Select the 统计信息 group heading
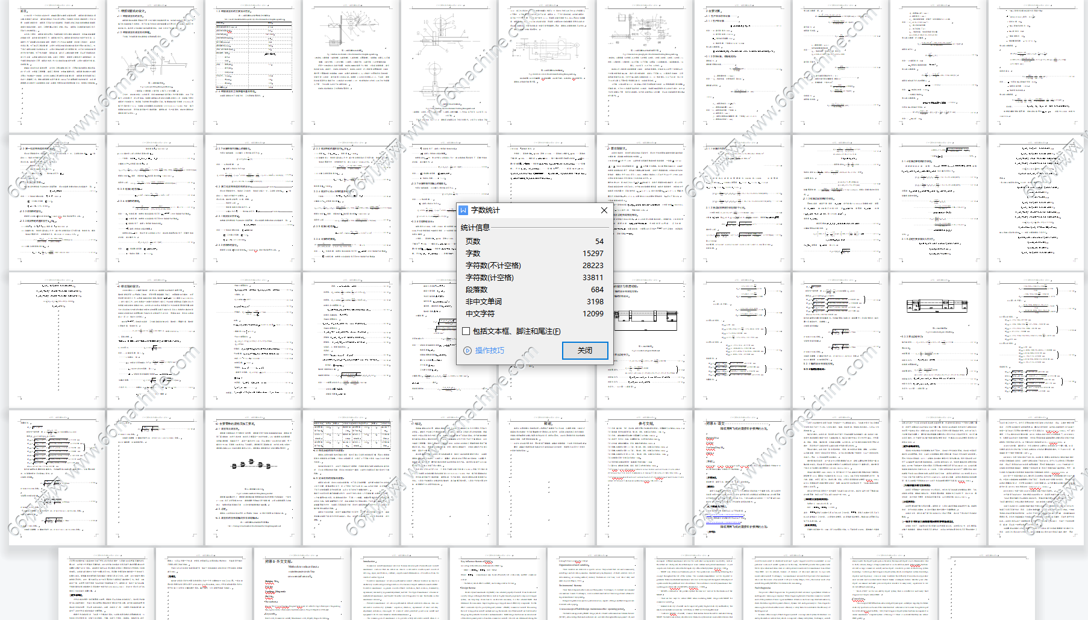Image resolution: width=1088 pixels, height=620 pixels. 475,228
